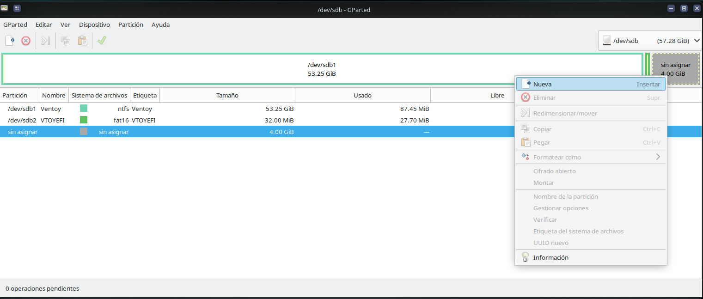Click the Sistema de archivos column header
Image resolution: width=703 pixels, height=299 pixels.
pos(99,95)
